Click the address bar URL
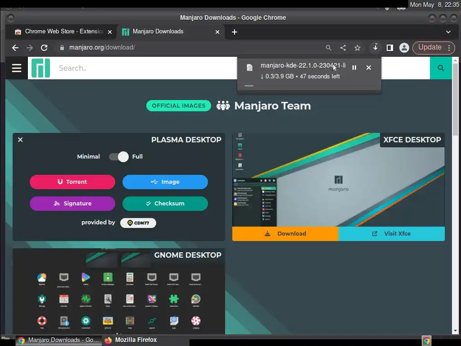 [x=102, y=48]
